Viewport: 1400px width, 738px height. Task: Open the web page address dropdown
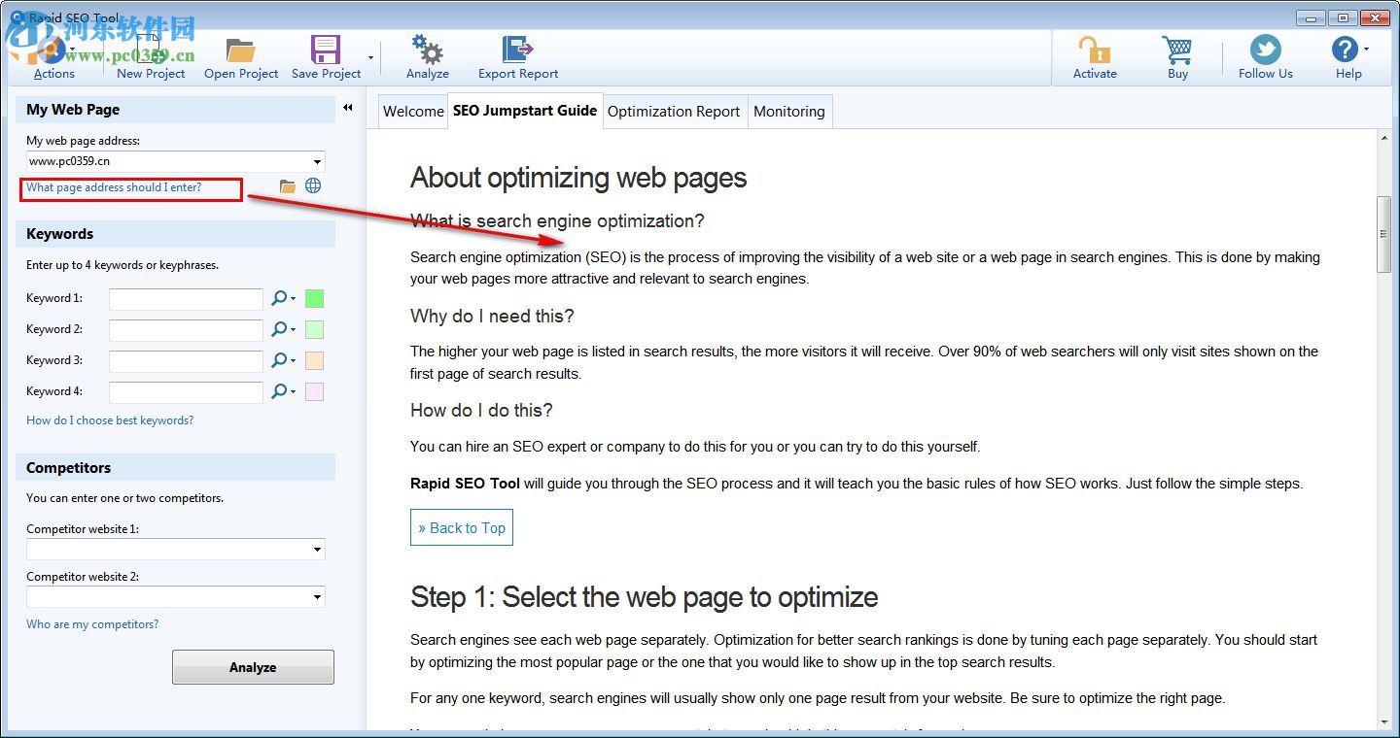(x=318, y=161)
